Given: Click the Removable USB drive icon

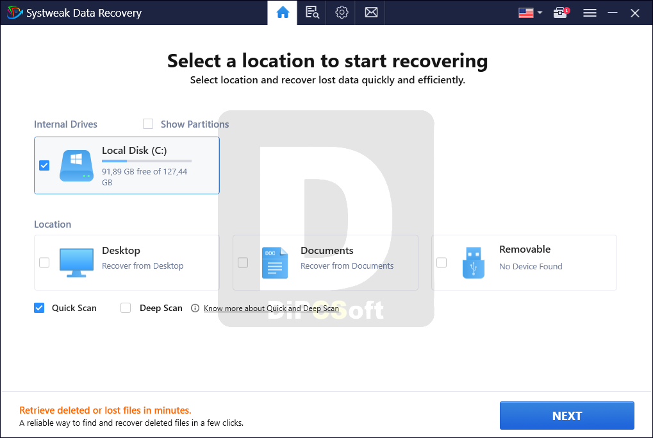Looking at the screenshot, I should click(x=474, y=262).
